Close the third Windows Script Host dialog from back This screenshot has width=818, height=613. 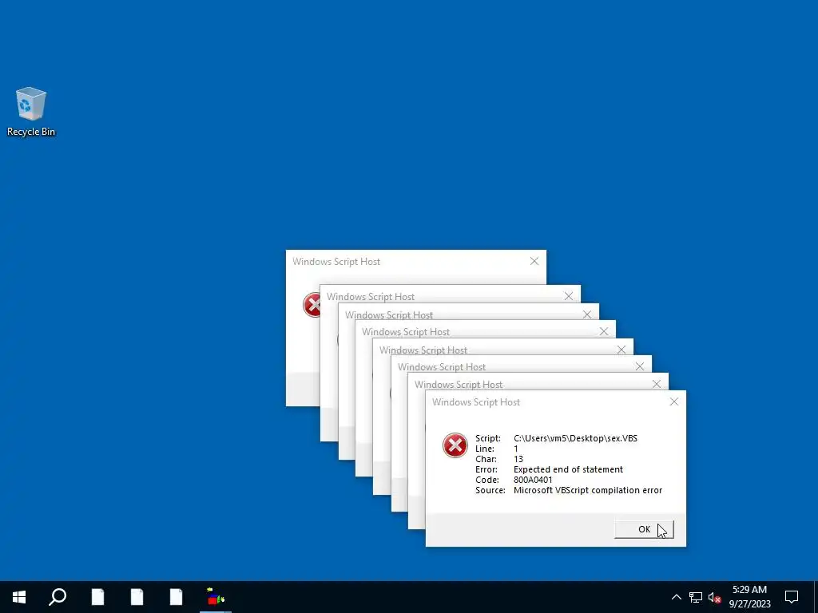click(587, 314)
